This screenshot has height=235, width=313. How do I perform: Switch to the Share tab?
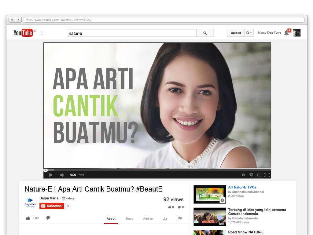(x=129, y=218)
